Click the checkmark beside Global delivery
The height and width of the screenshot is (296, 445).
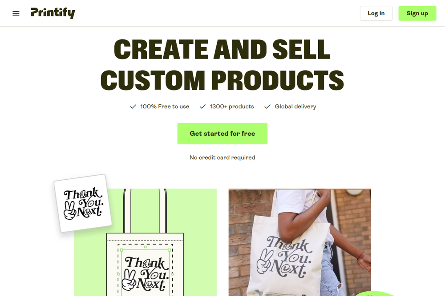[x=267, y=107]
